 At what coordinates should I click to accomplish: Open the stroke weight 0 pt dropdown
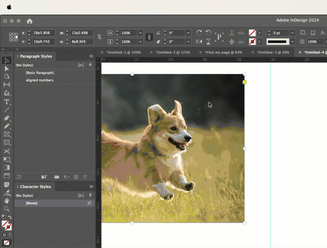click(x=292, y=33)
